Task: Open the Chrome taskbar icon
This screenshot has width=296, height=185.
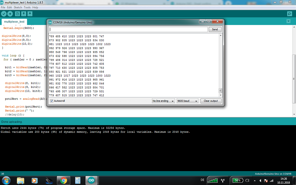Action: pos(64,180)
